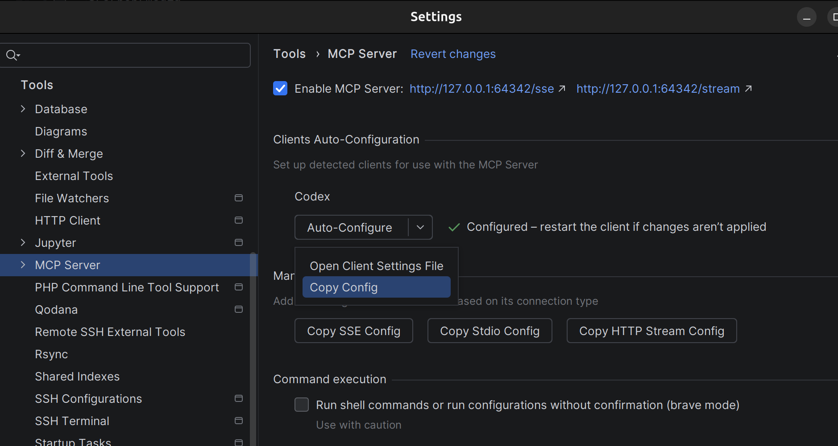838x446 pixels.
Task: Click the search magnifier icon in settings
Action: (12, 55)
